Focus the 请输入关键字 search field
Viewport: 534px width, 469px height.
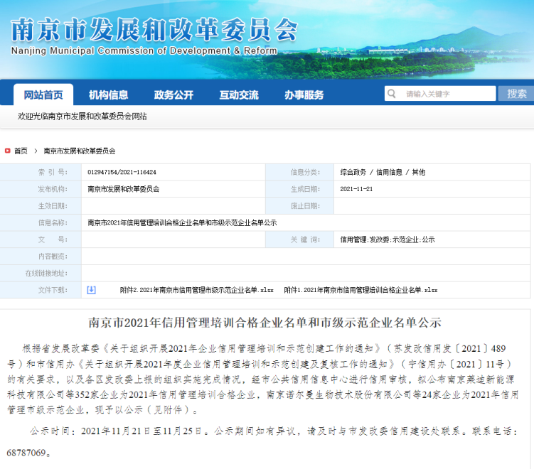[440, 94]
